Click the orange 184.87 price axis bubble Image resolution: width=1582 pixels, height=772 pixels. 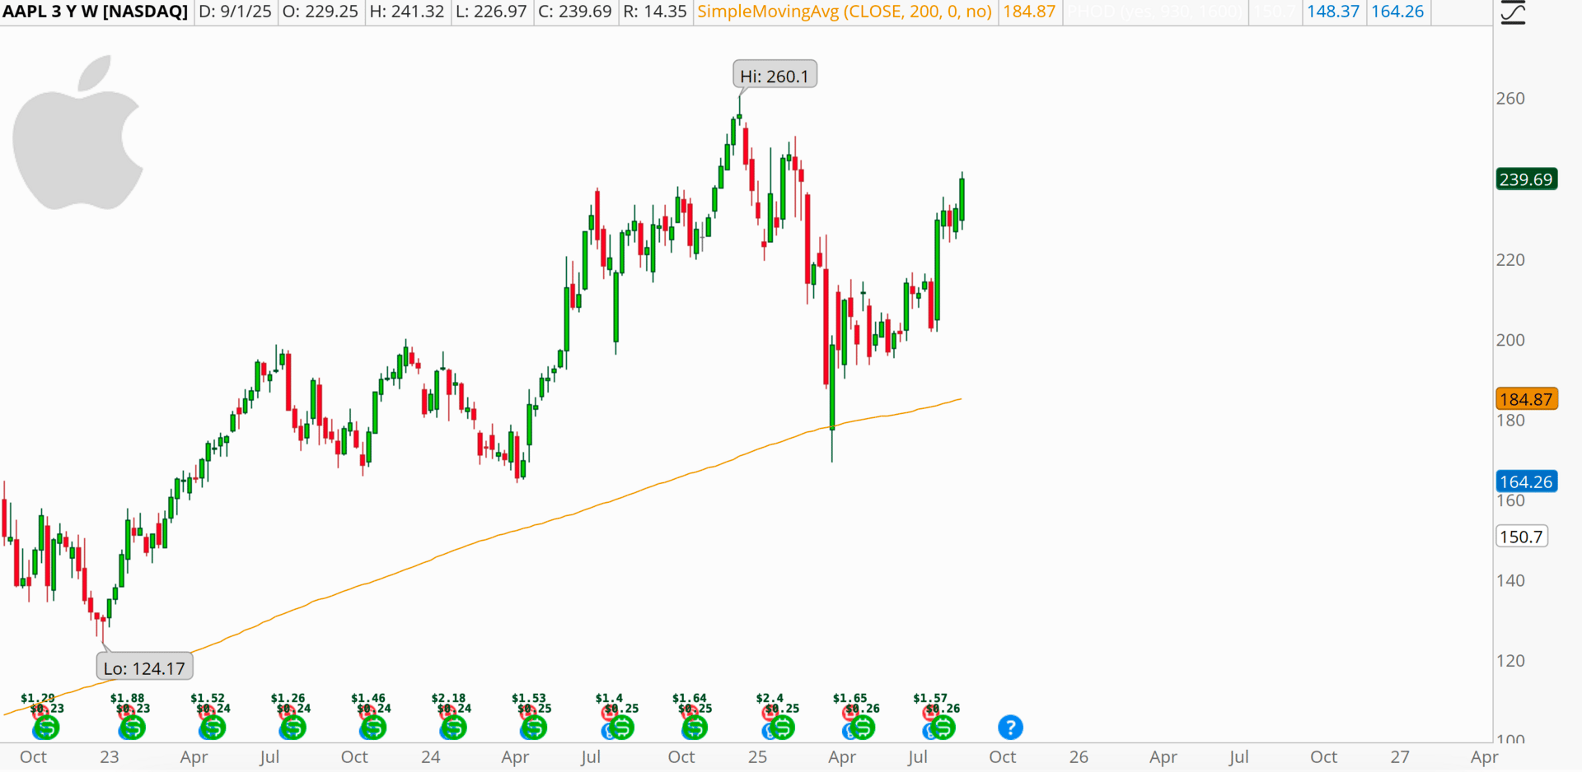pos(1526,399)
